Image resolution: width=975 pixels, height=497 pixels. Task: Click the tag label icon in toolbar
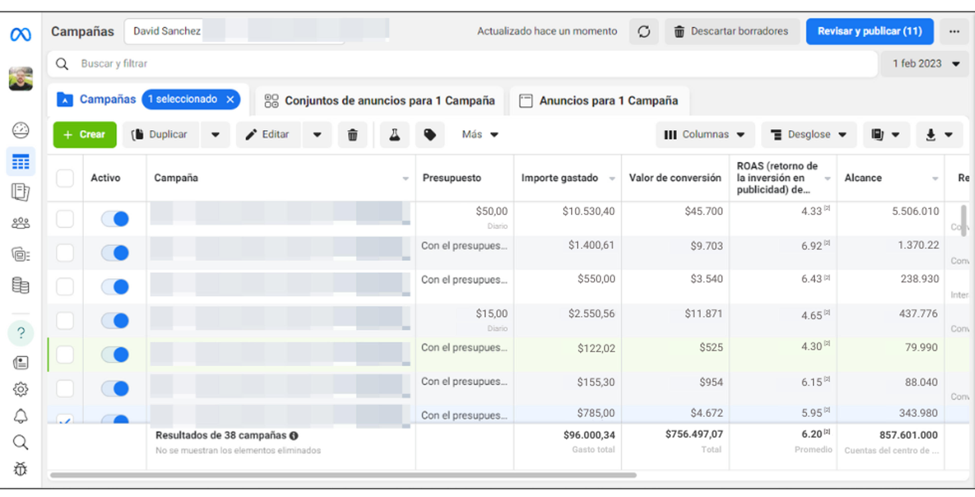(430, 135)
